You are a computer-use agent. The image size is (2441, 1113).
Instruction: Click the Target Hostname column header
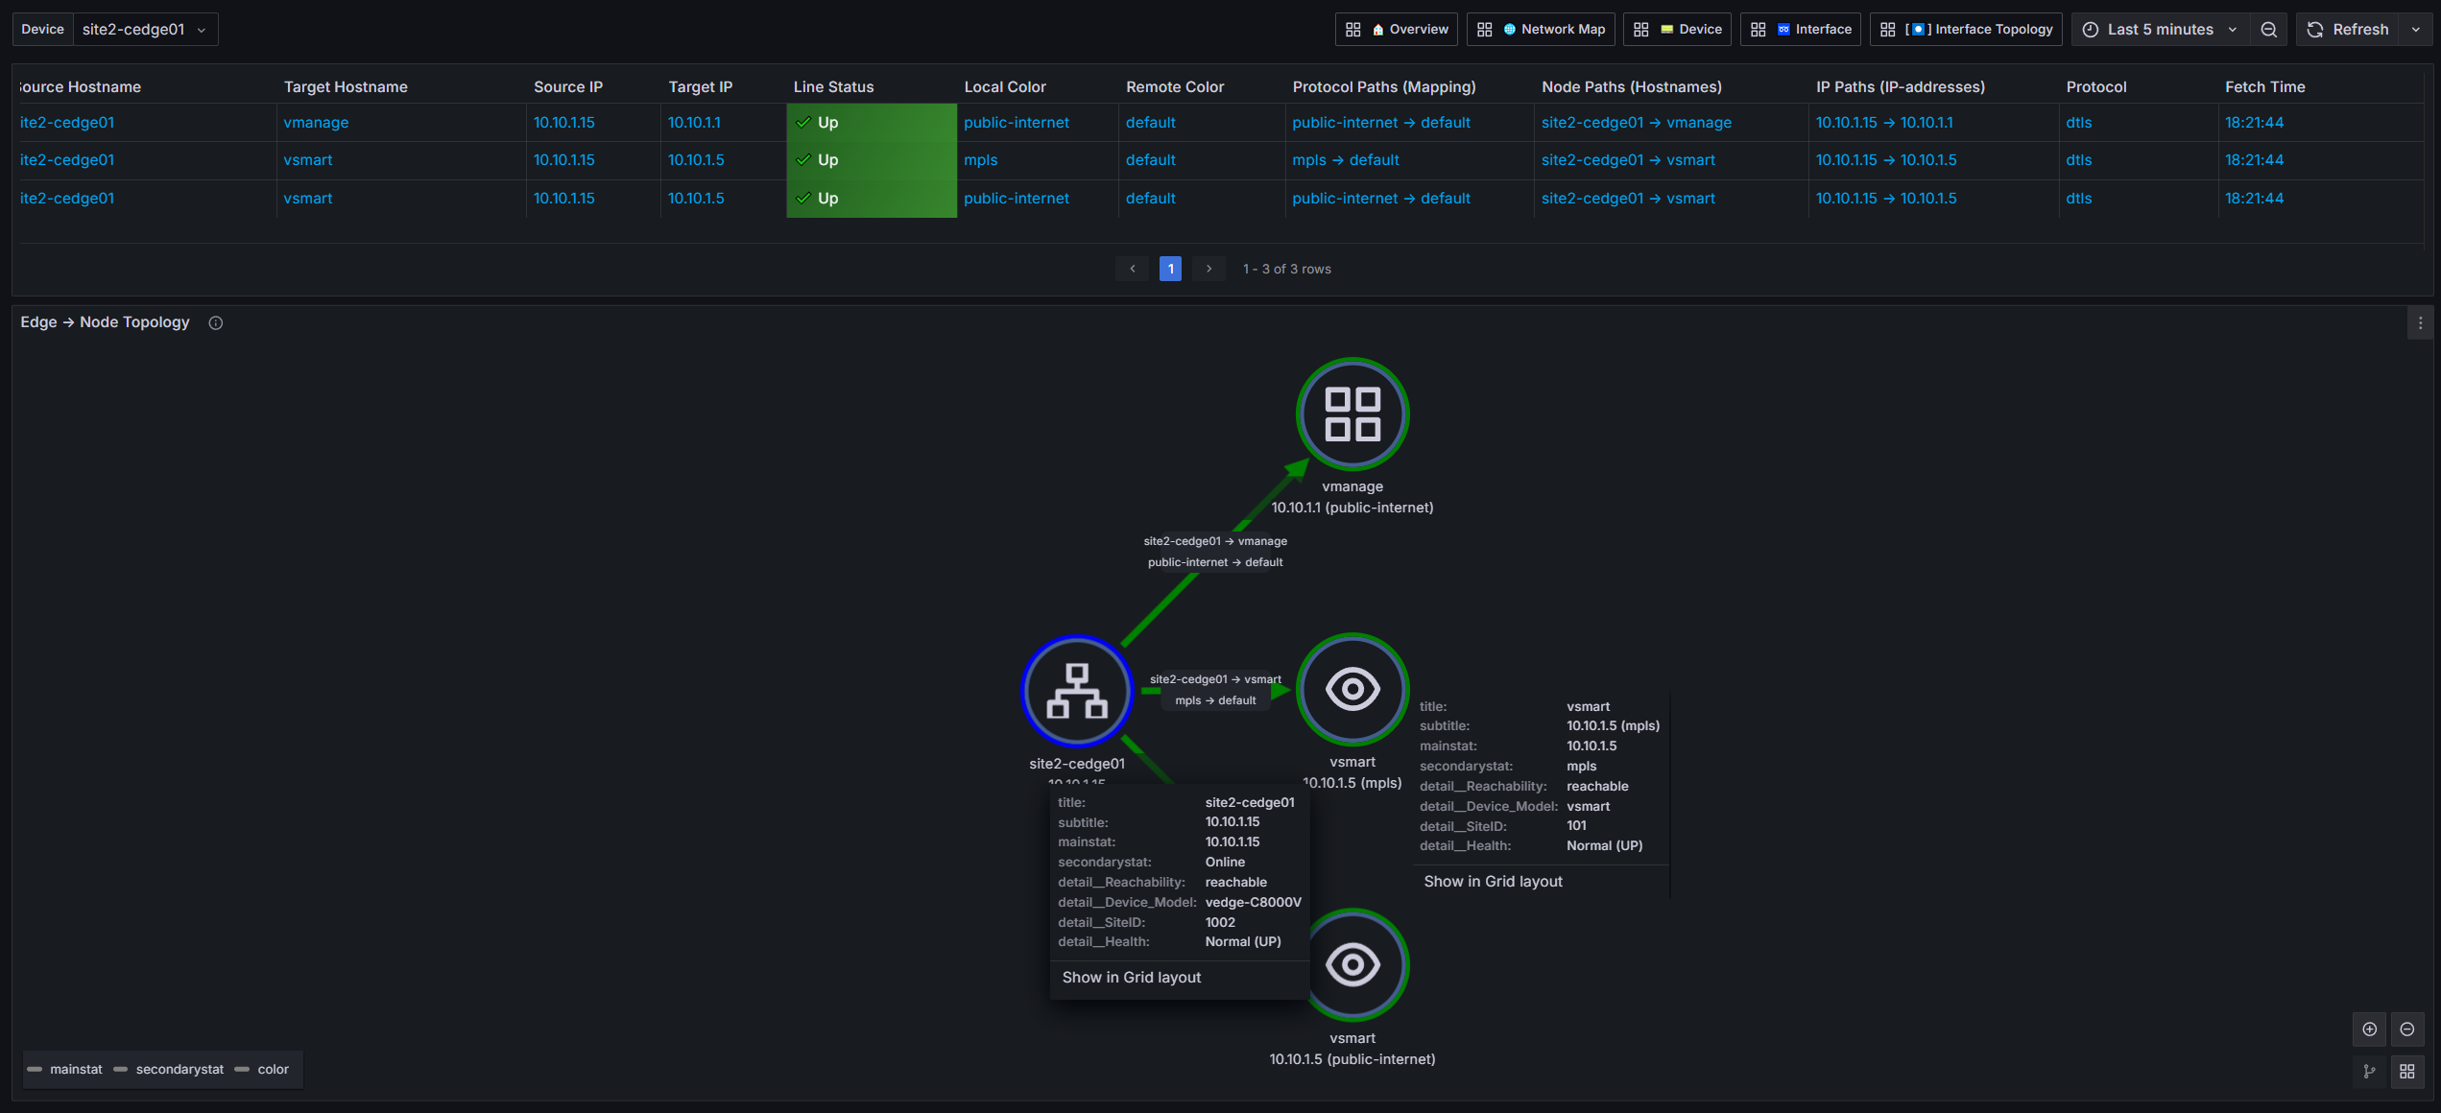point(346,86)
